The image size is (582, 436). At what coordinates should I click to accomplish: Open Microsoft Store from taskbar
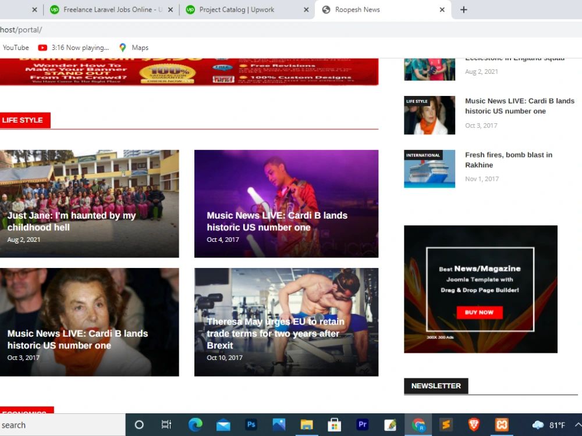[335, 424]
